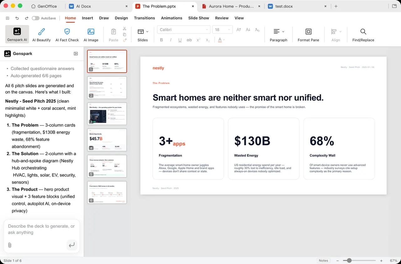Click the slide headline 'Smart homes are neither smart'
Screen dimensions: 401x264
(x=238, y=97)
